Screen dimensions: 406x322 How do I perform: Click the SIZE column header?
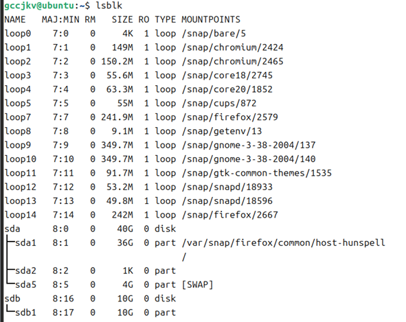click(x=122, y=20)
